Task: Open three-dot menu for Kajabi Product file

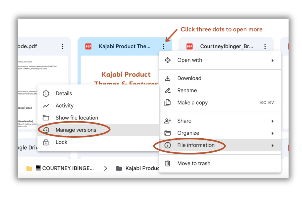Action: click(164, 46)
